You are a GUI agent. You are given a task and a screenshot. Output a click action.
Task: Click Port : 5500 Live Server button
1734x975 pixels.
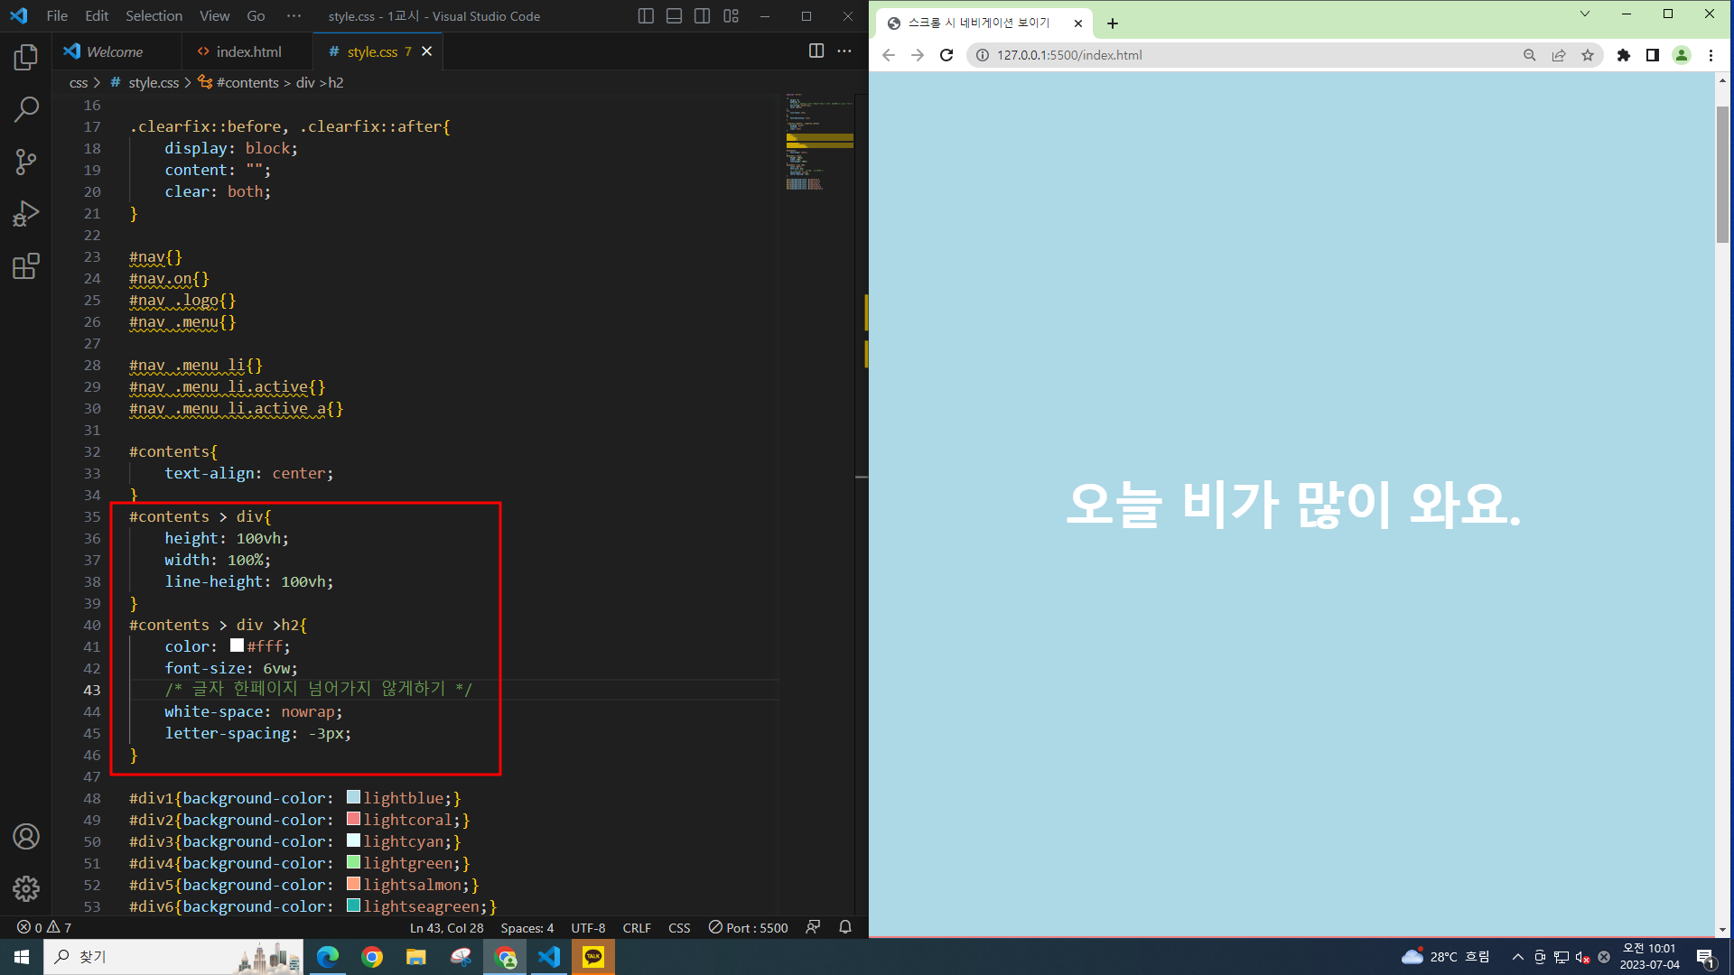(748, 927)
